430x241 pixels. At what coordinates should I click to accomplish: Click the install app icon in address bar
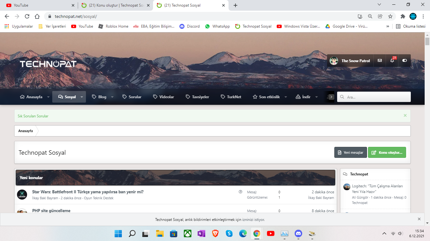[360, 16]
